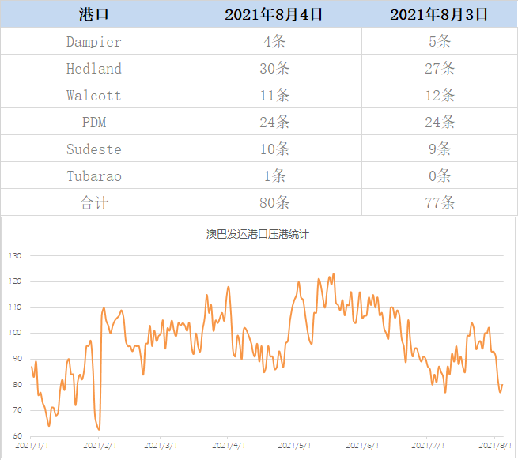This screenshot has height=460, width=518.
Task: Click the 2021/3/1 x-axis date label
Action: (161, 446)
